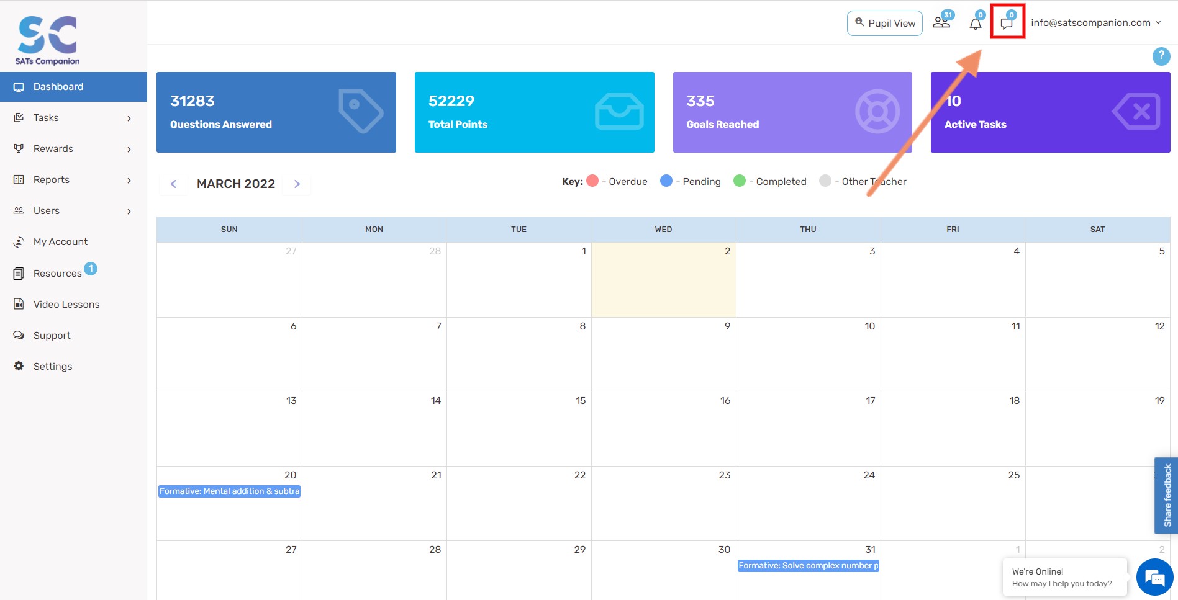Click the 'We're Online!' chat prompt
Viewport: 1178px width, 600px height.
coord(1065,577)
